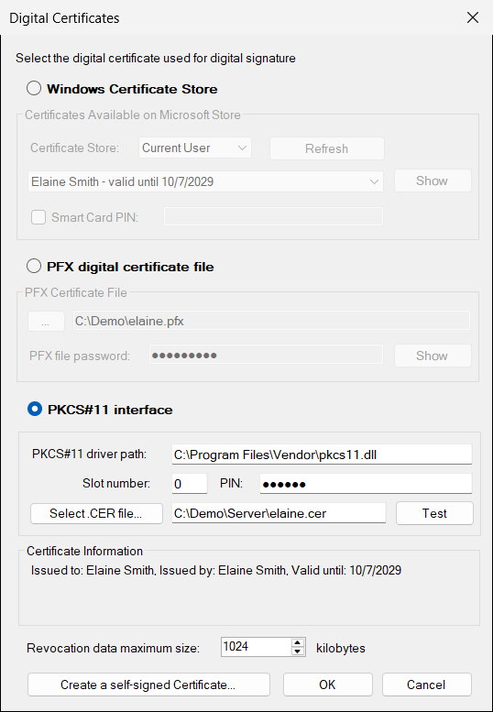493x712 pixels.
Task: Click the PKCS#11 driver path field
Action: (x=322, y=455)
